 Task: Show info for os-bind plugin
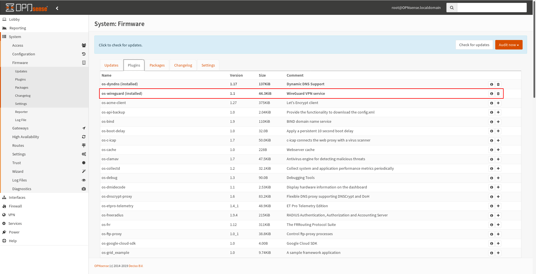491,122
